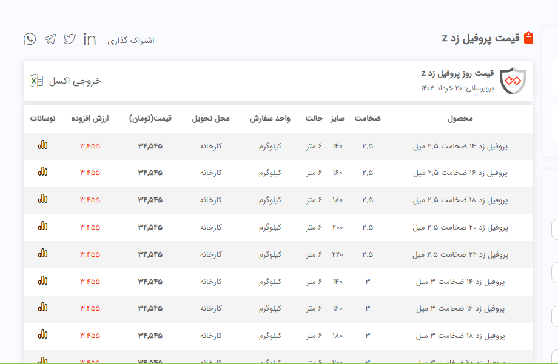Image resolution: width=558 pixels, height=364 pixels.
Task: Open chart for پروفیل زد ۲۲ ضخامت ۲.۵ میل
Action: 42,254
